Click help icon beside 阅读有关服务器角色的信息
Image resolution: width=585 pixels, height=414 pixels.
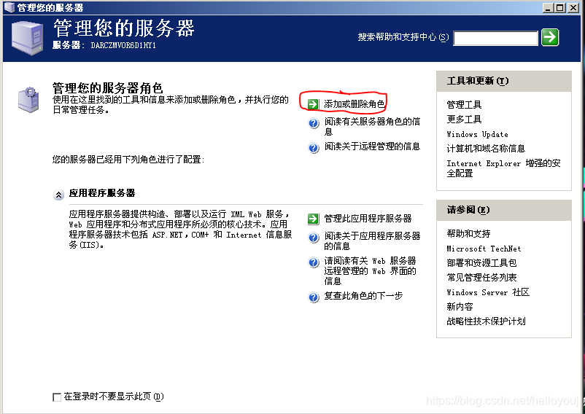(314, 123)
